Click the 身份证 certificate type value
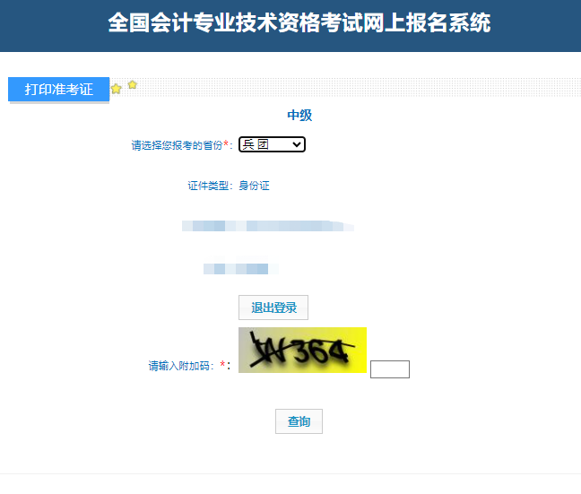Image resolution: width=581 pixels, height=494 pixels. click(254, 186)
